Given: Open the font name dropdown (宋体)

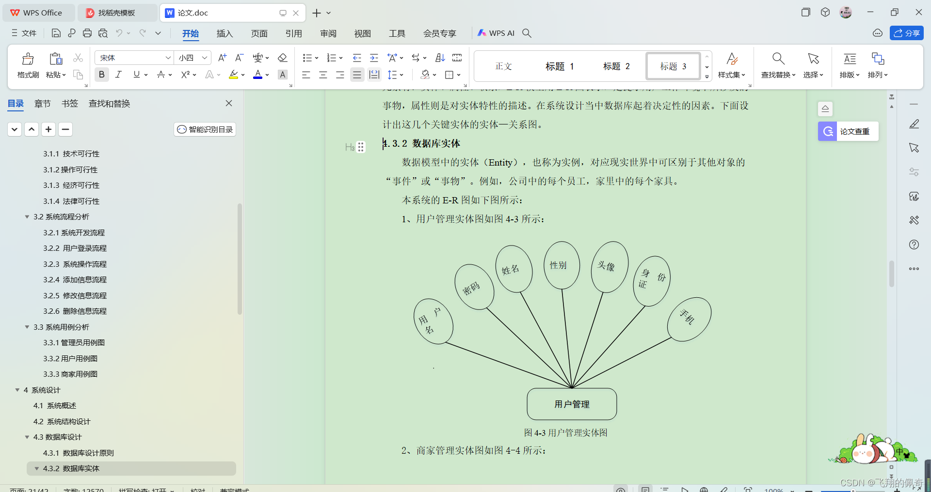Looking at the screenshot, I should click(168, 58).
